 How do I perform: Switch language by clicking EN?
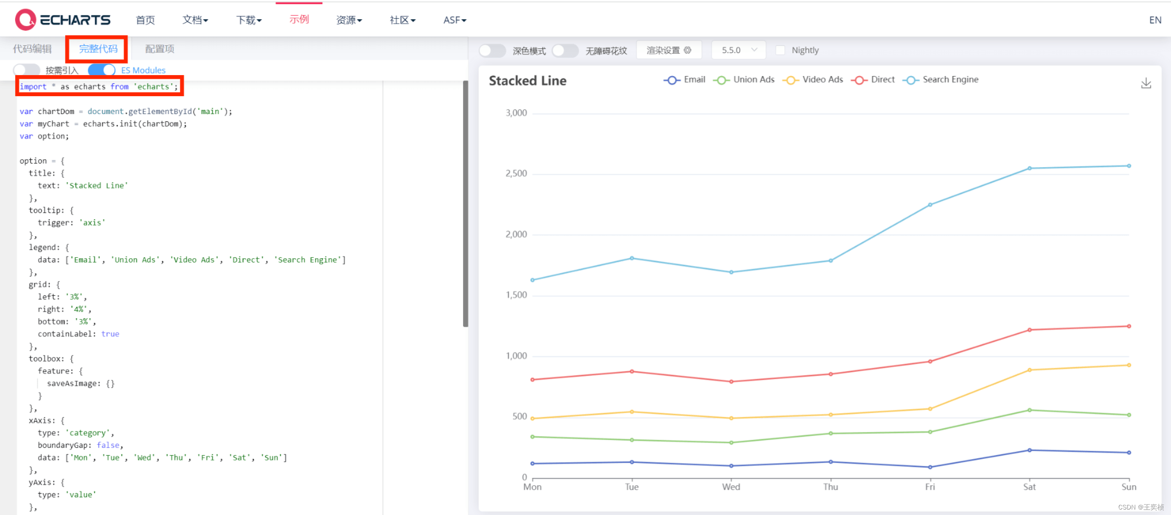[1155, 20]
